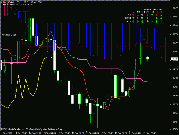Click the M5 timeframe column header
This screenshot has height=135, width=179.
(138, 12)
